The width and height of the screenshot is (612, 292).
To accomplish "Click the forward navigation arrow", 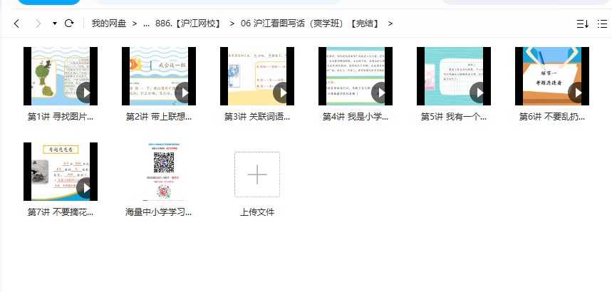I will click(38, 24).
